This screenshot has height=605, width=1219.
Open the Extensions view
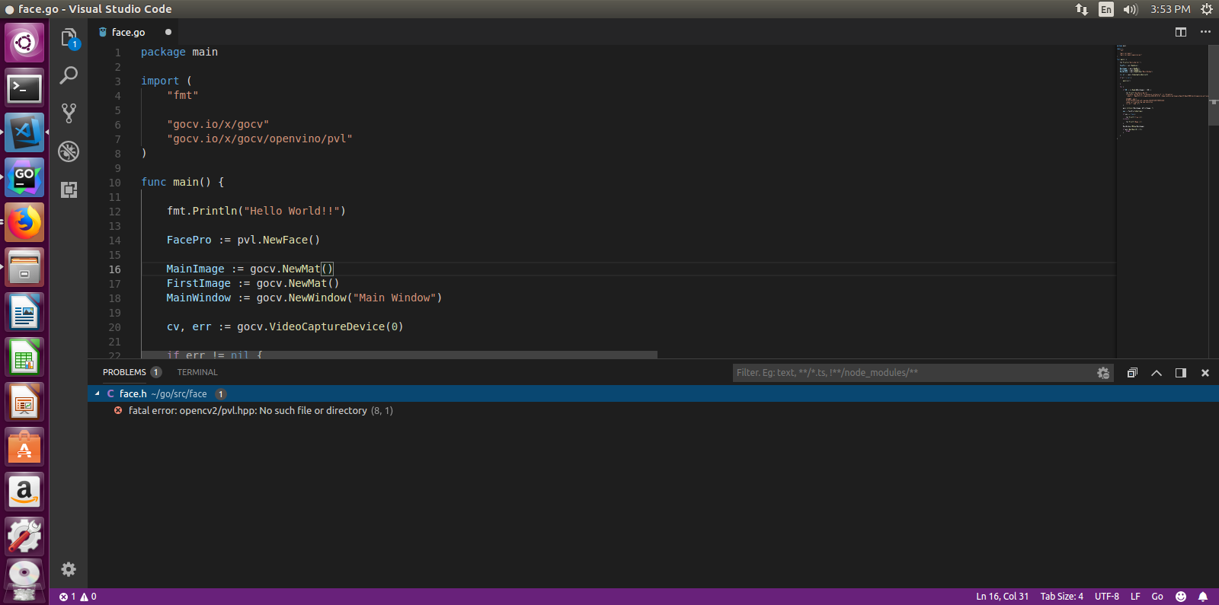pos(69,189)
